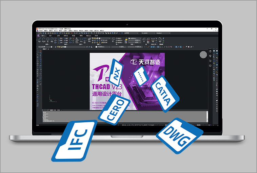Switch to the 参数化 ribbon tab
Image resolution: width=257 pixels, height=173 pixels.
(66, 35)
